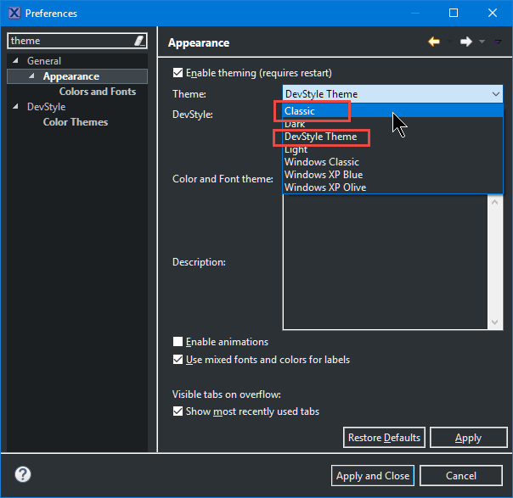Click the Help question mark icon
This screenshot has width=513, height=498.
[x=23, y=474]
